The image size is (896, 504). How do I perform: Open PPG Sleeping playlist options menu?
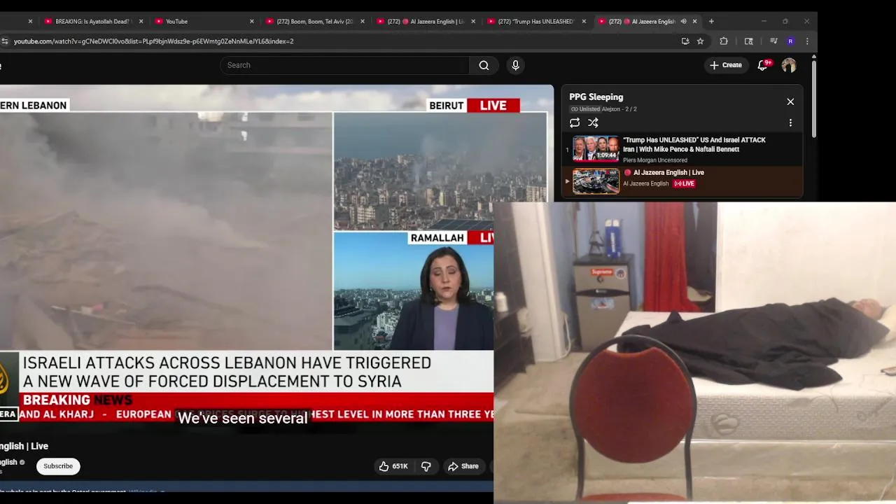coord(790,122)
